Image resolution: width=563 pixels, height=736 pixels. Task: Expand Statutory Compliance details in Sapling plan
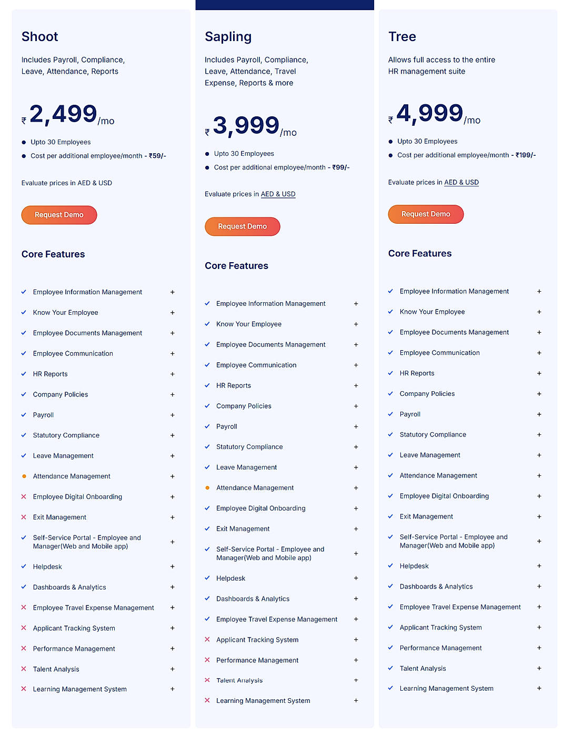[x=356, y=446]
